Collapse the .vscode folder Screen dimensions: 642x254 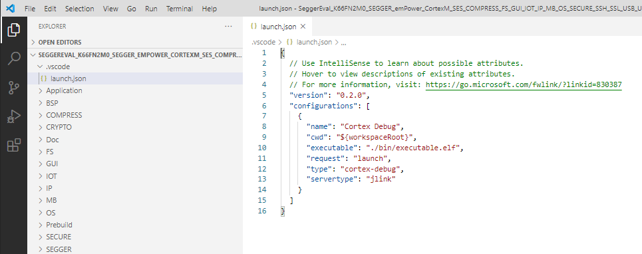[x=135, y=66]
